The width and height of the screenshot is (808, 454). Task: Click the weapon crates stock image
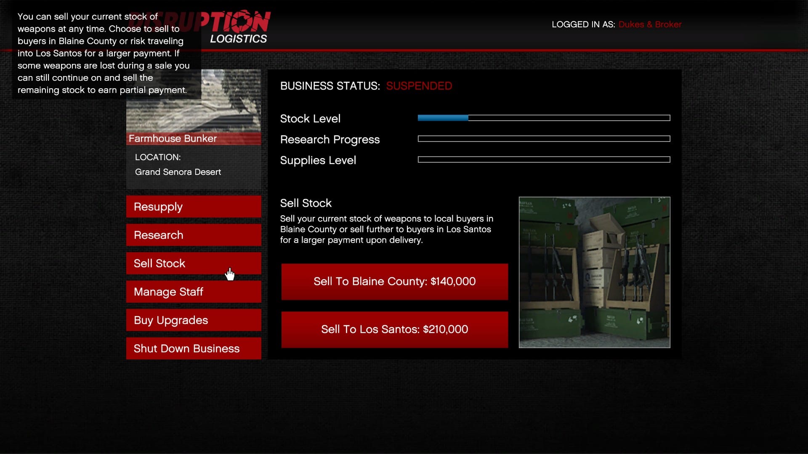[594, 272]
